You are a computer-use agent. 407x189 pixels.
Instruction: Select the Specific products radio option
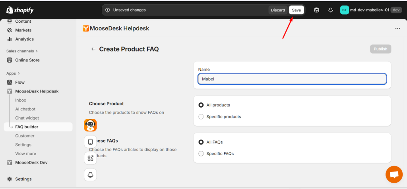201,117
